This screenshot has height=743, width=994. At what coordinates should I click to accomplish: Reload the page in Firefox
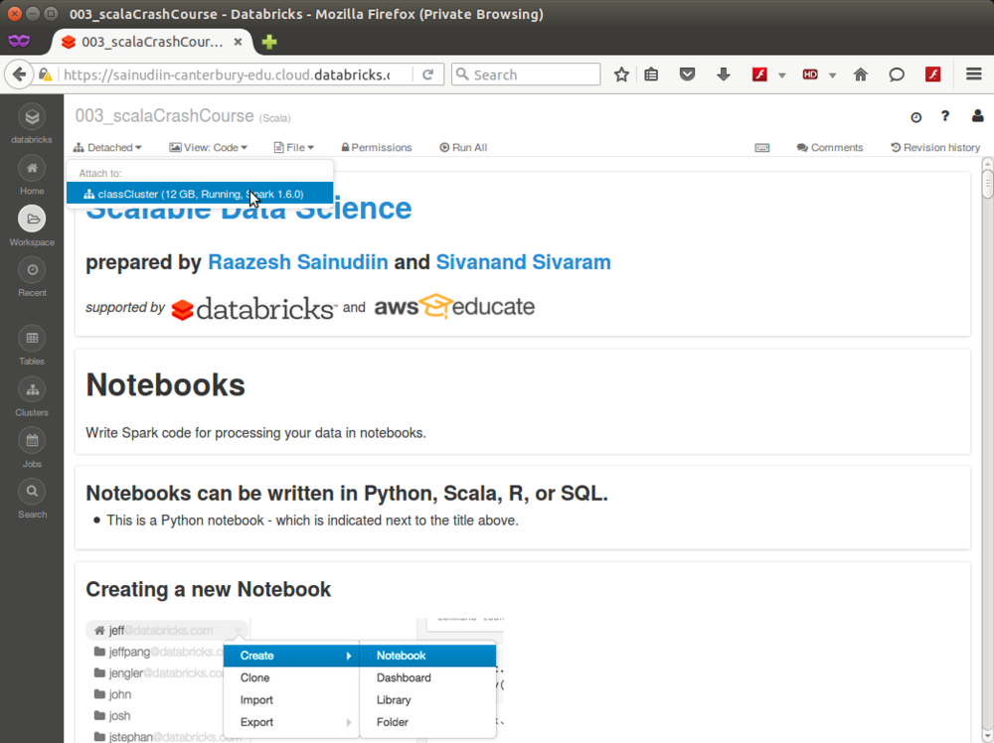coord(427,74)
